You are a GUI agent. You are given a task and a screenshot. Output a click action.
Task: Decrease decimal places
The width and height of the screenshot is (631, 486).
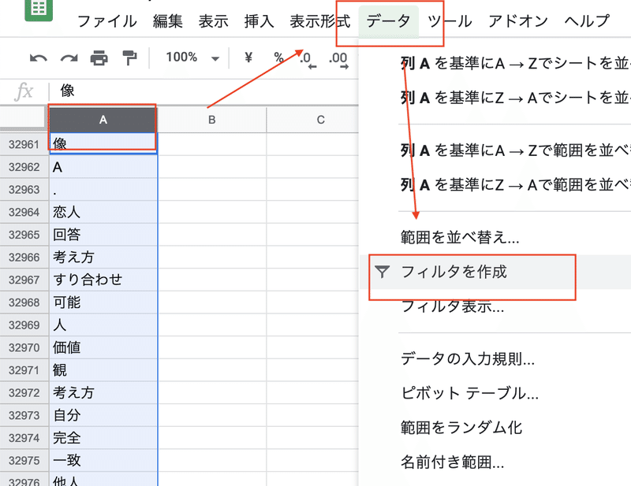coord(308,60)
